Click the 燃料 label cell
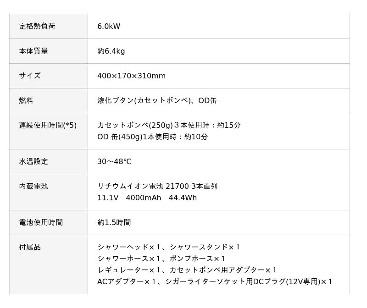Screen dimensions: 367x308 click(x=26, y=101)
